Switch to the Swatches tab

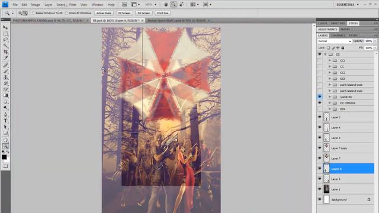coord(338,23)
